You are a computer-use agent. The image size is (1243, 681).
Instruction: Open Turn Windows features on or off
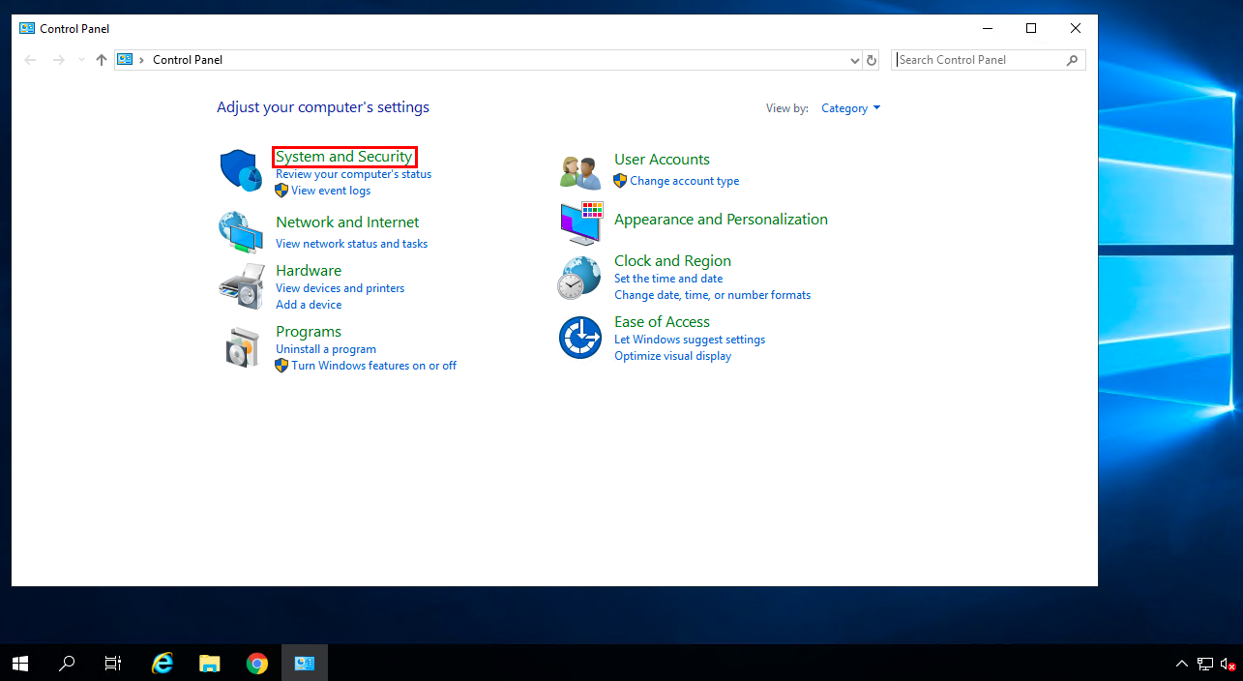[374, 366]
